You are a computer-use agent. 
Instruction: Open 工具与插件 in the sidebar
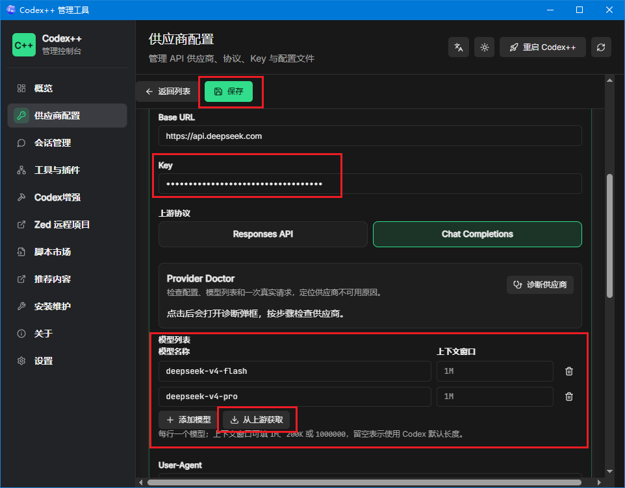[67, 170]
